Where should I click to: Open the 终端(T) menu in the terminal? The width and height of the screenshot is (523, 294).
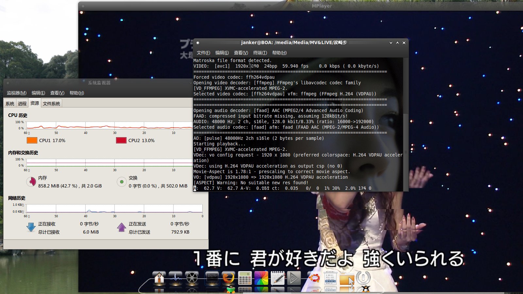[x=260, y=53]
